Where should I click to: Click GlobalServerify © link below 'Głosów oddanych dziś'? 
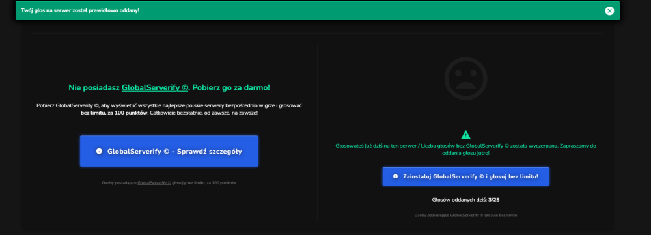click(x=467, y=215)
